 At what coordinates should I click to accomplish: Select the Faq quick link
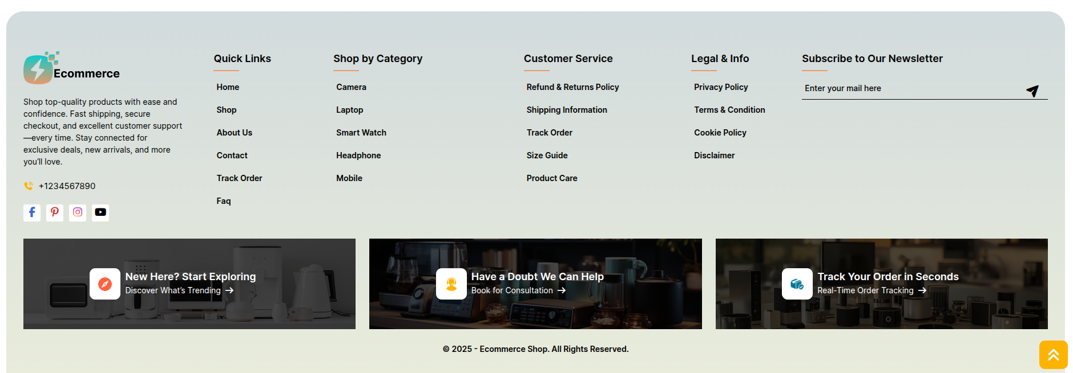(x=223, y=201)
